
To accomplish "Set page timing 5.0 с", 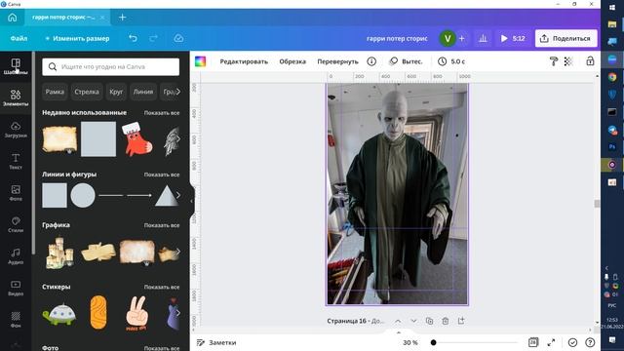I will point(451,61).
